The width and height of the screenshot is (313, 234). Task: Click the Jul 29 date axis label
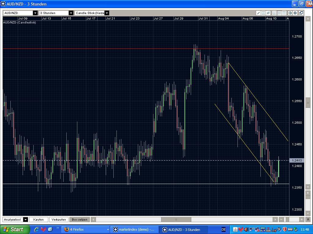click(x=179, y=19)
